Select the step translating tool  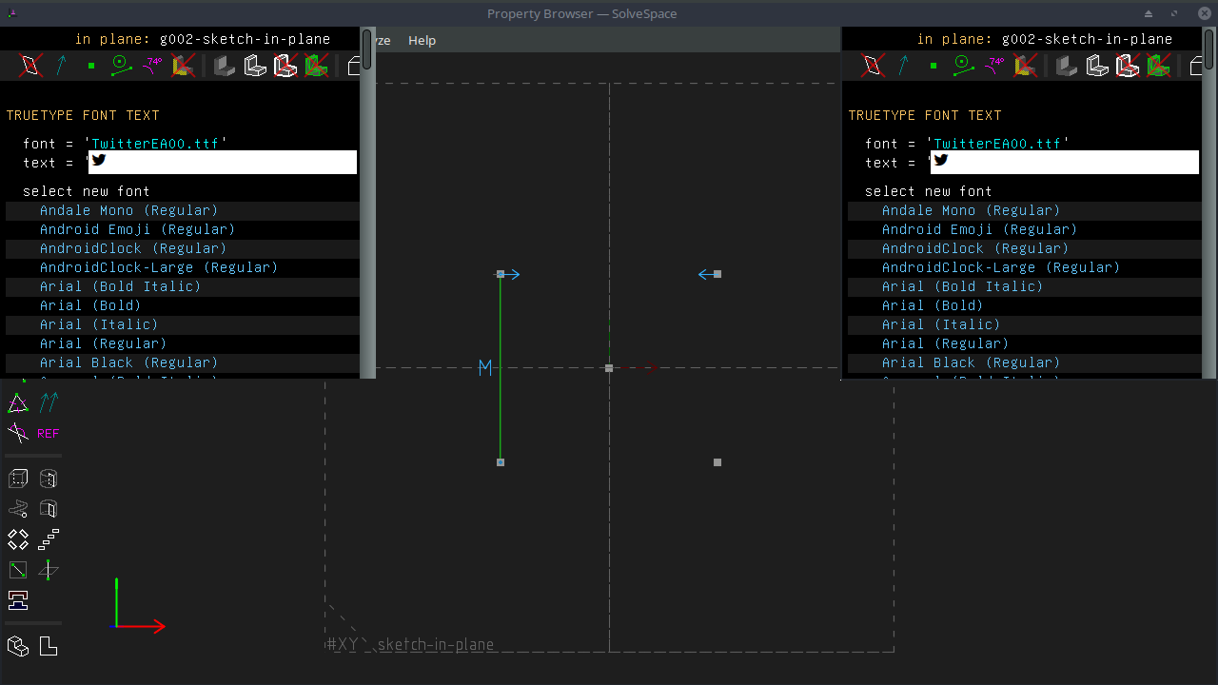pos(49,538)
